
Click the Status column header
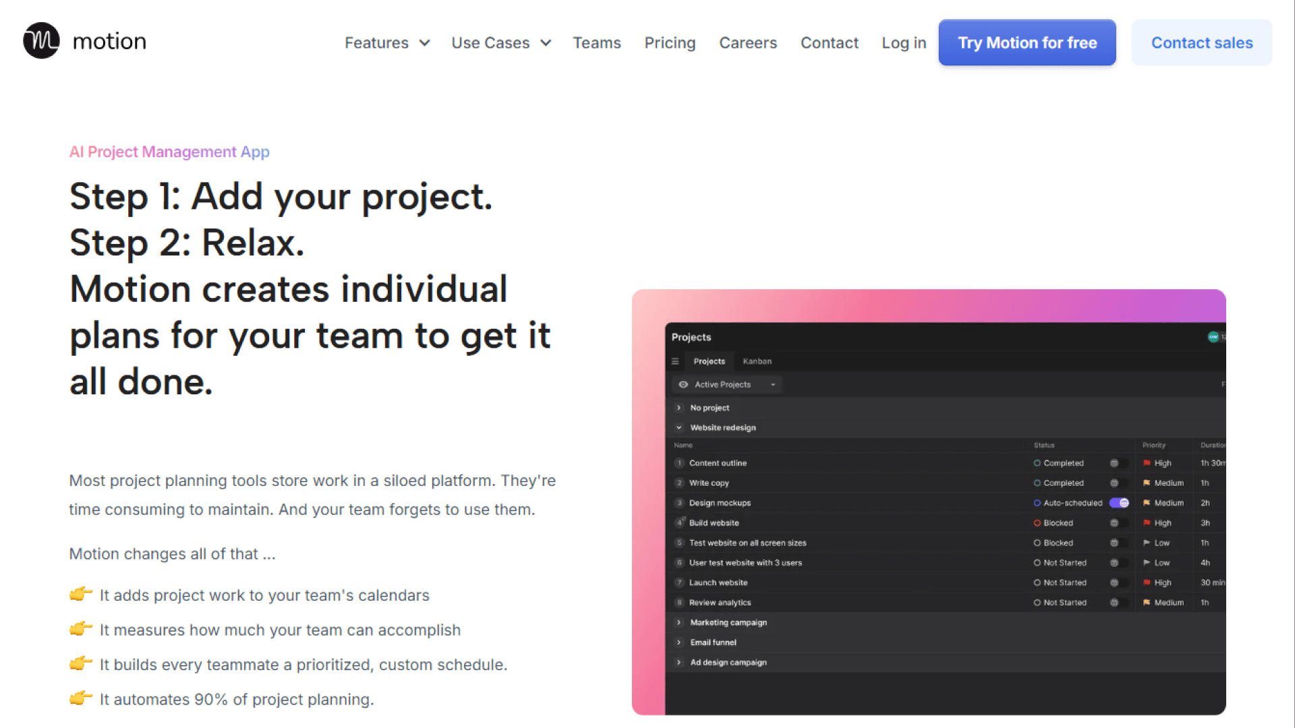tap(1044, 445)
